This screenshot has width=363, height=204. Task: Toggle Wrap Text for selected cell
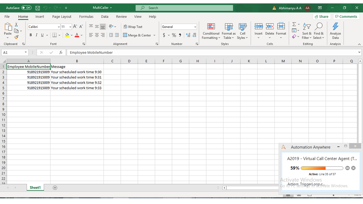click(x=133, y=27)
